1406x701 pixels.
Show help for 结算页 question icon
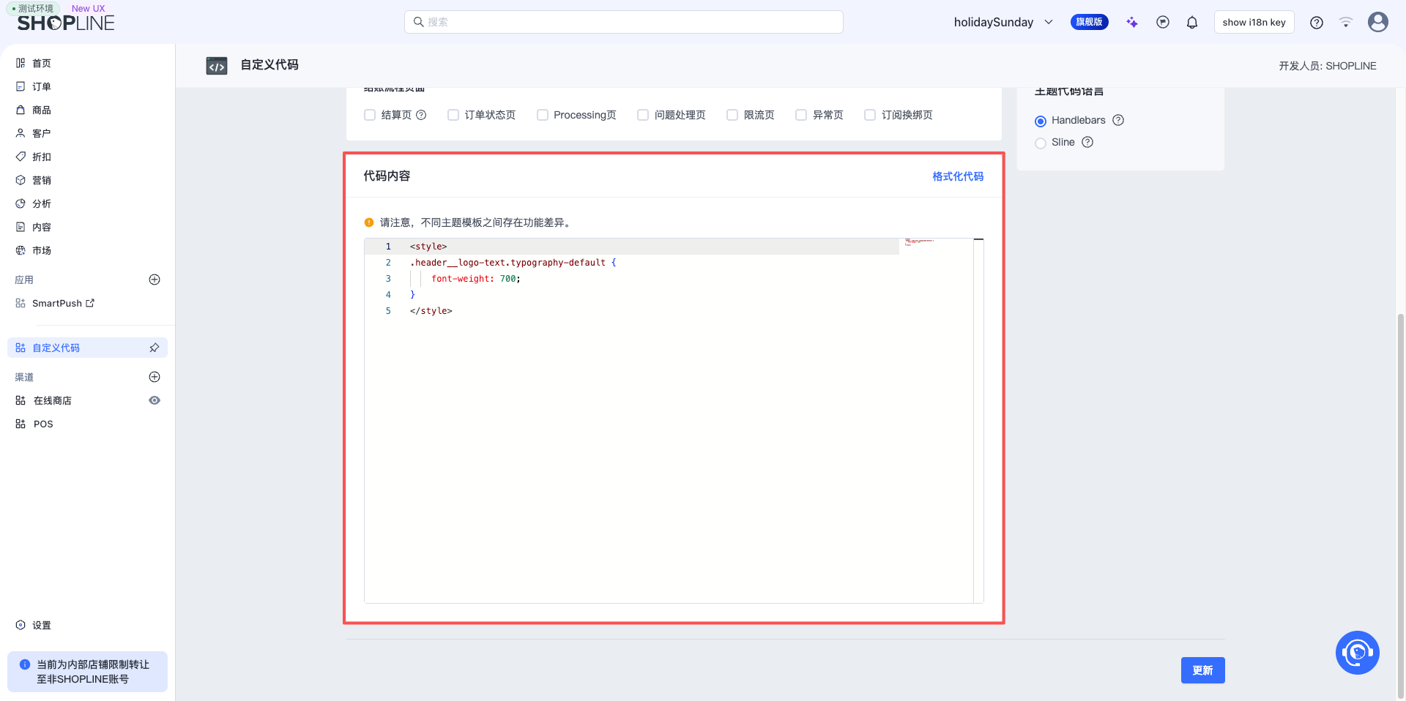coord(421,115)
